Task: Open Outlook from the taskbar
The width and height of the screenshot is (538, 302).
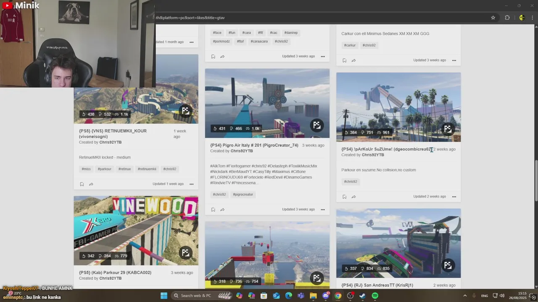Action: pos(276,296)
